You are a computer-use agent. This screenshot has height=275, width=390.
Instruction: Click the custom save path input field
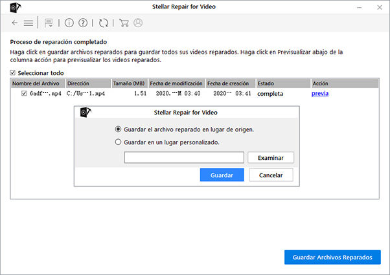pyautogui.click(x=184, y=157)
